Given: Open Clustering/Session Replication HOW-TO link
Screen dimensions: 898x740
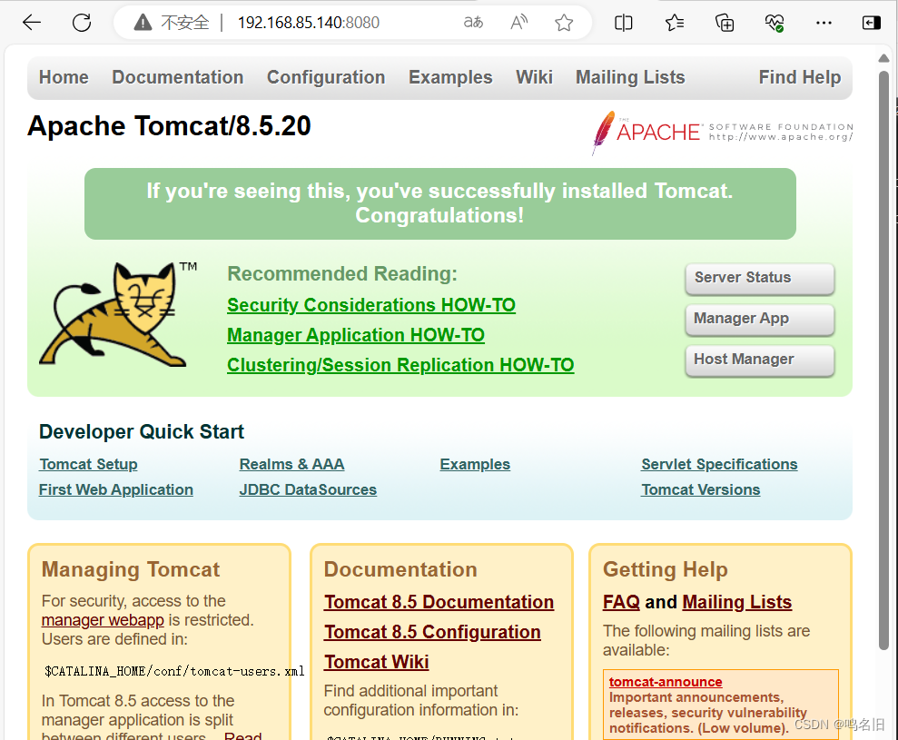Looking at the screenshot, I should (x=400, y=365).
